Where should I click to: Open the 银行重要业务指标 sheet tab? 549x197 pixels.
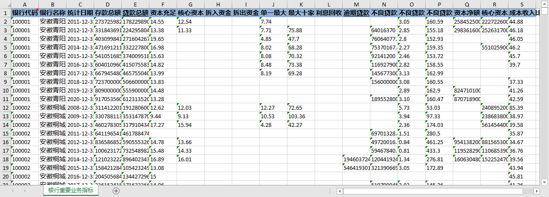pos(70,190)
